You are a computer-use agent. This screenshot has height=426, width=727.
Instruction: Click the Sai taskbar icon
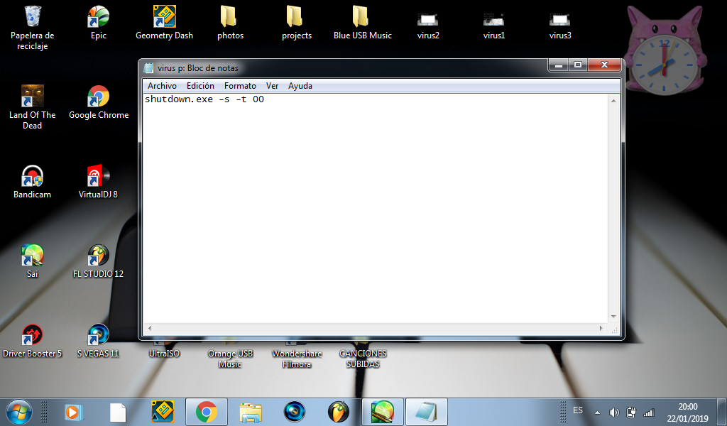[x=383, y=412]
